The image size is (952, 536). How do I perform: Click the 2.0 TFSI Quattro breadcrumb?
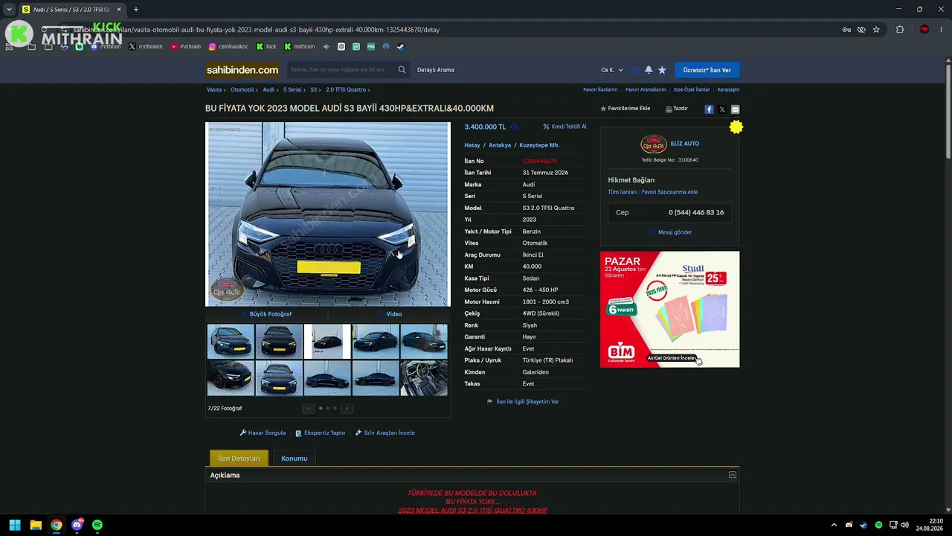[346, 89]
